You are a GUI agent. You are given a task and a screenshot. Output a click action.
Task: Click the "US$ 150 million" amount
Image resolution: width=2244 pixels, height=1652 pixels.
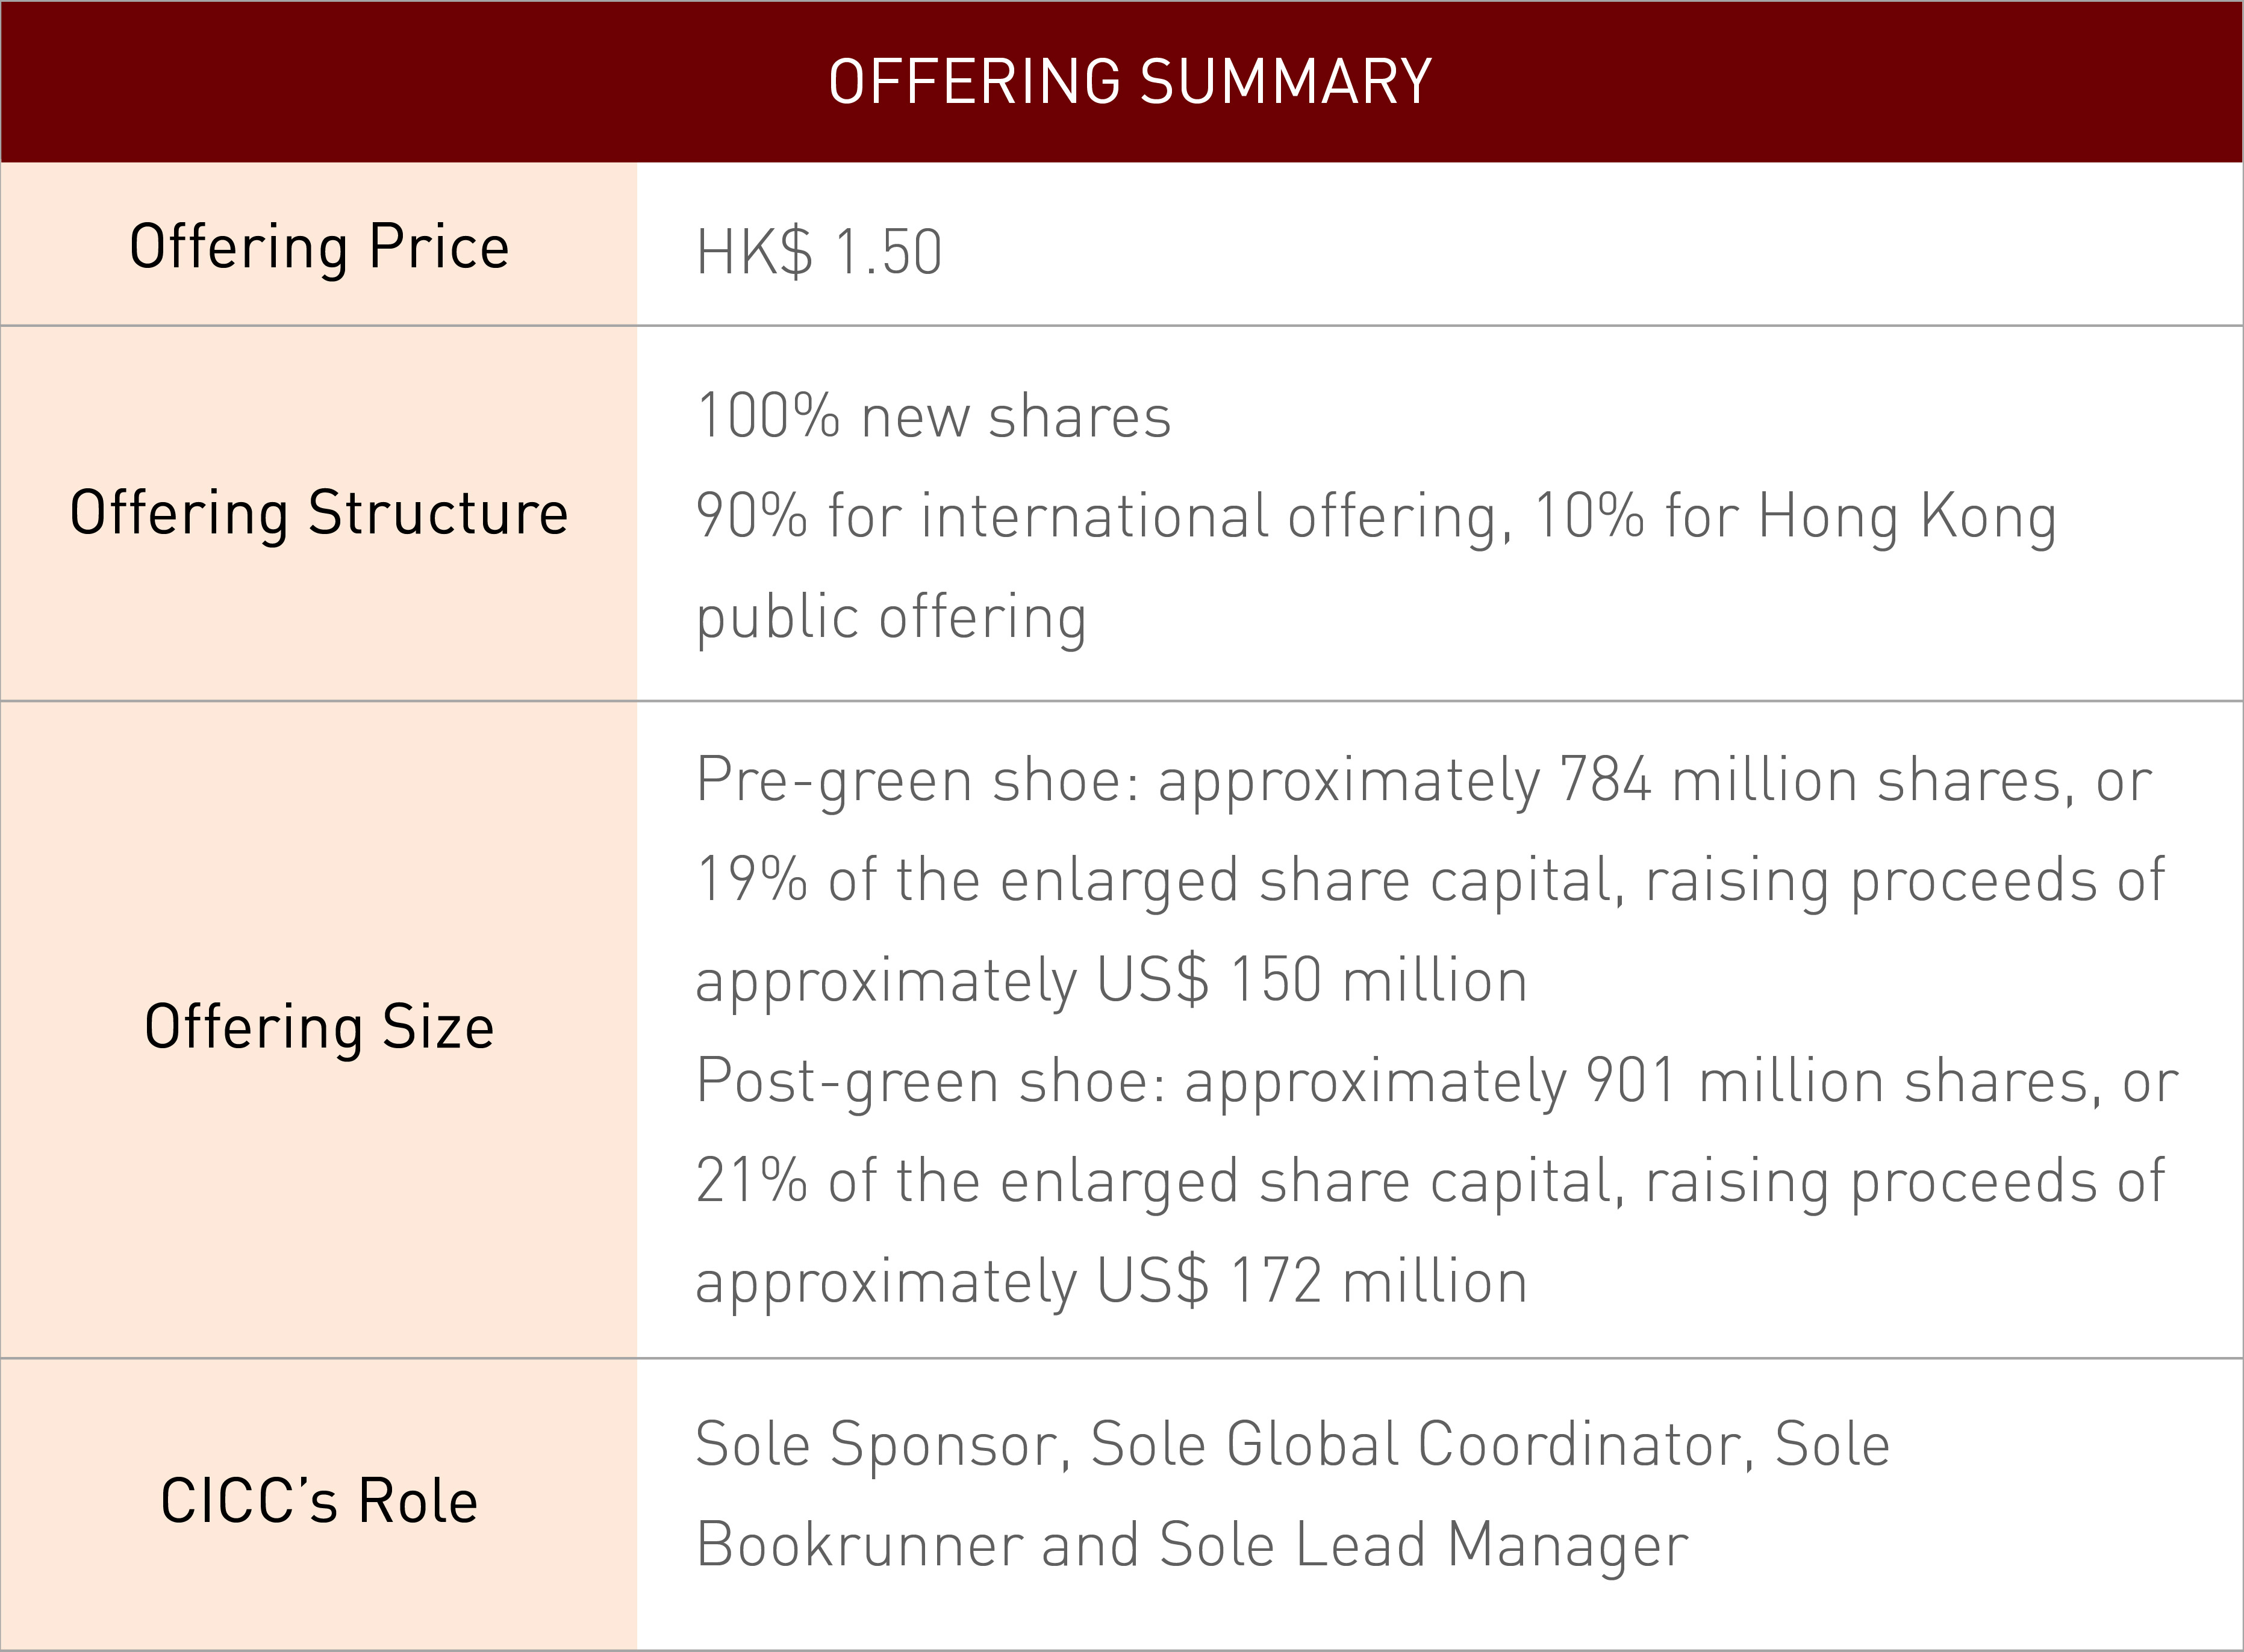[1312, 980]
